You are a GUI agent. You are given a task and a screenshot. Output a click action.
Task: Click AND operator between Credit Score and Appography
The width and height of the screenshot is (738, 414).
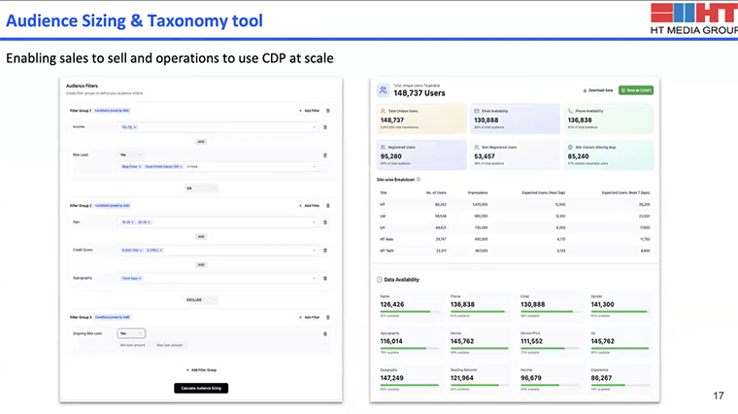(201, 264)
